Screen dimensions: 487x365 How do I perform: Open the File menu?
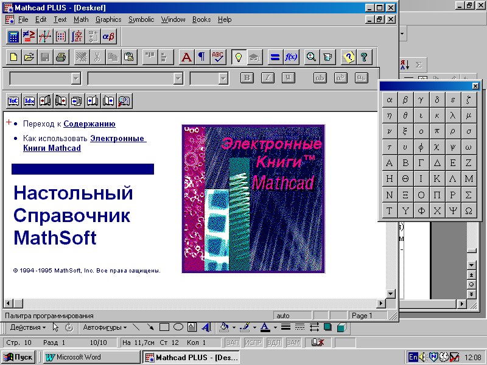[23, 19]
